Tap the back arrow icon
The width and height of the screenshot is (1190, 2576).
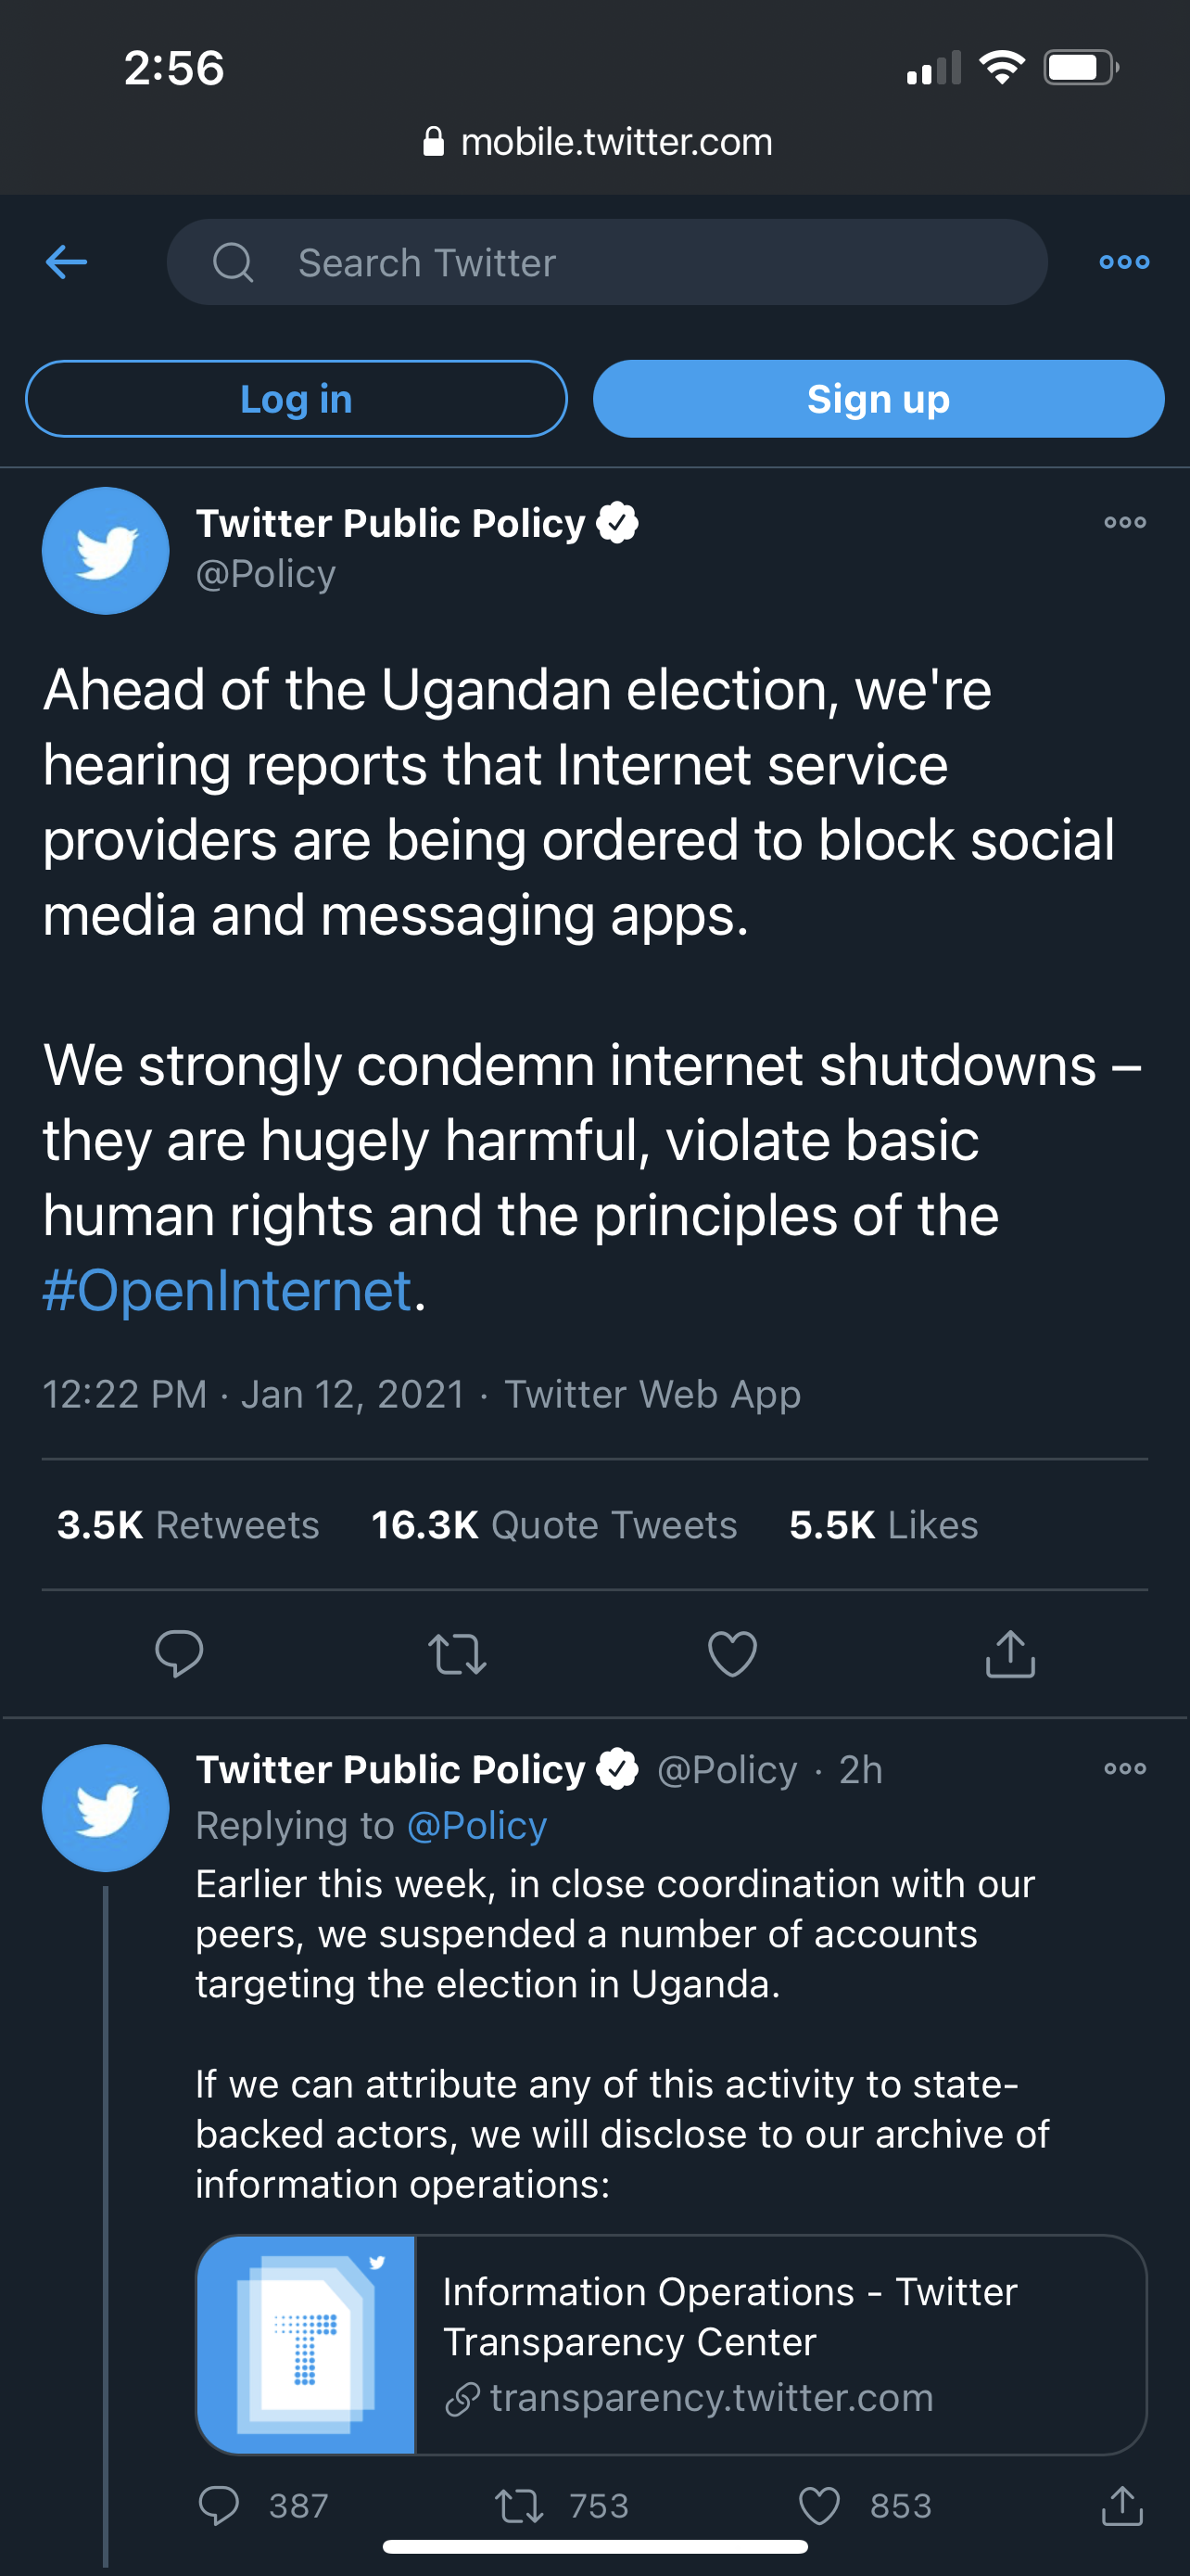click(66, 262)
